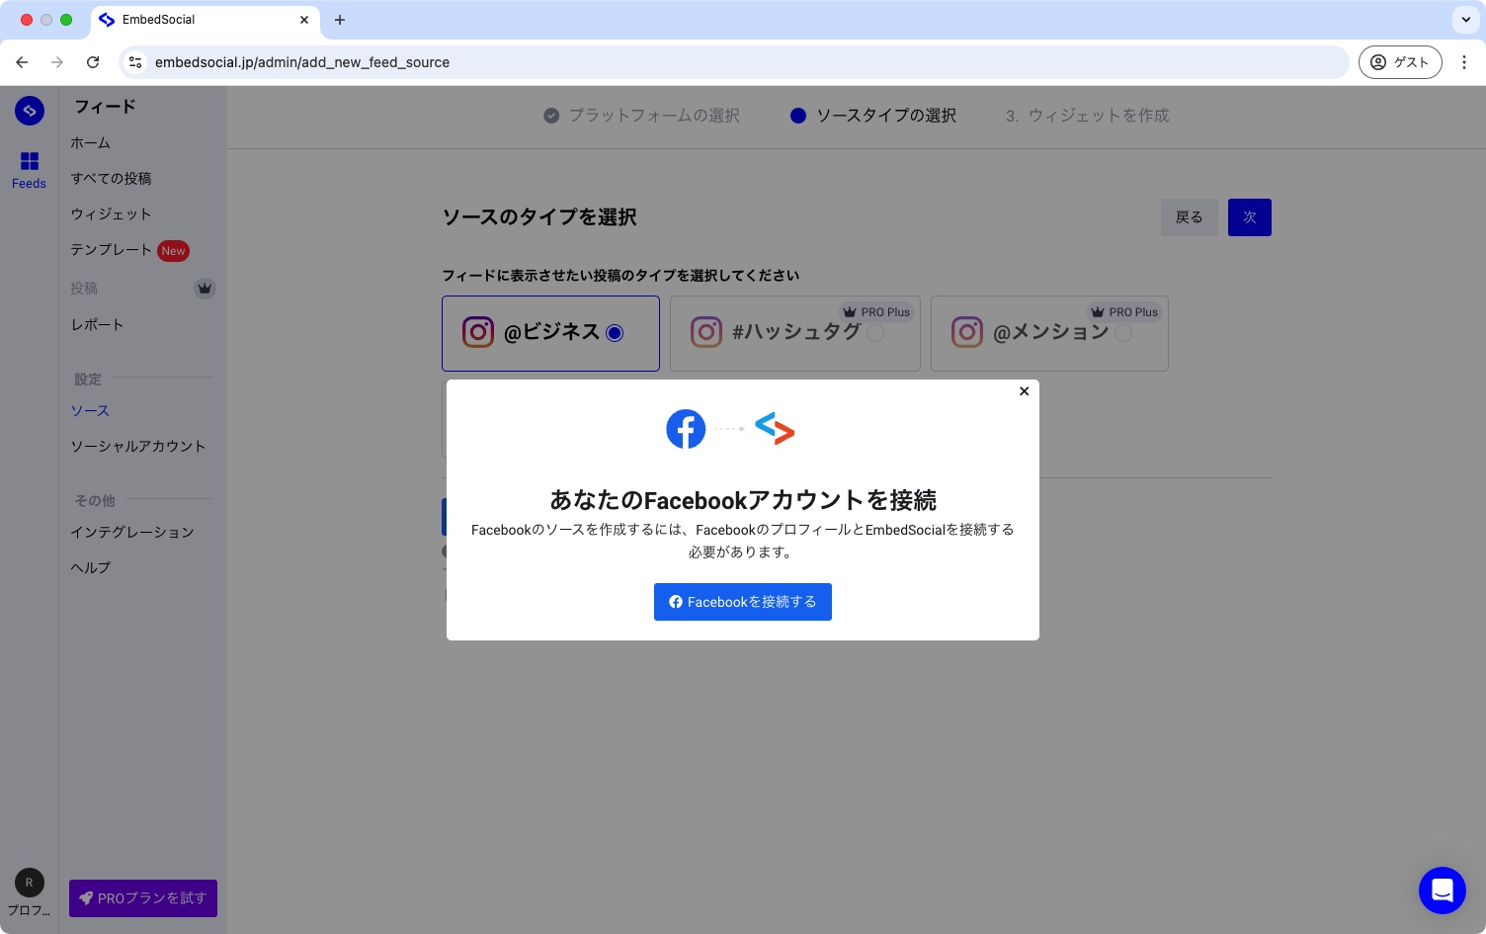The image size is (1486, 934).
Task: Click the Facebook logo in the dialog
Action: [x=686, y=429]
